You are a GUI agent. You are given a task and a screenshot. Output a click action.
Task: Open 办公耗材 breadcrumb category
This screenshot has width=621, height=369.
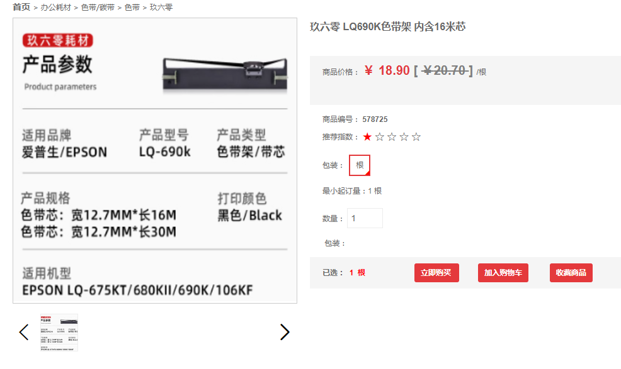[x=56, y=8]
